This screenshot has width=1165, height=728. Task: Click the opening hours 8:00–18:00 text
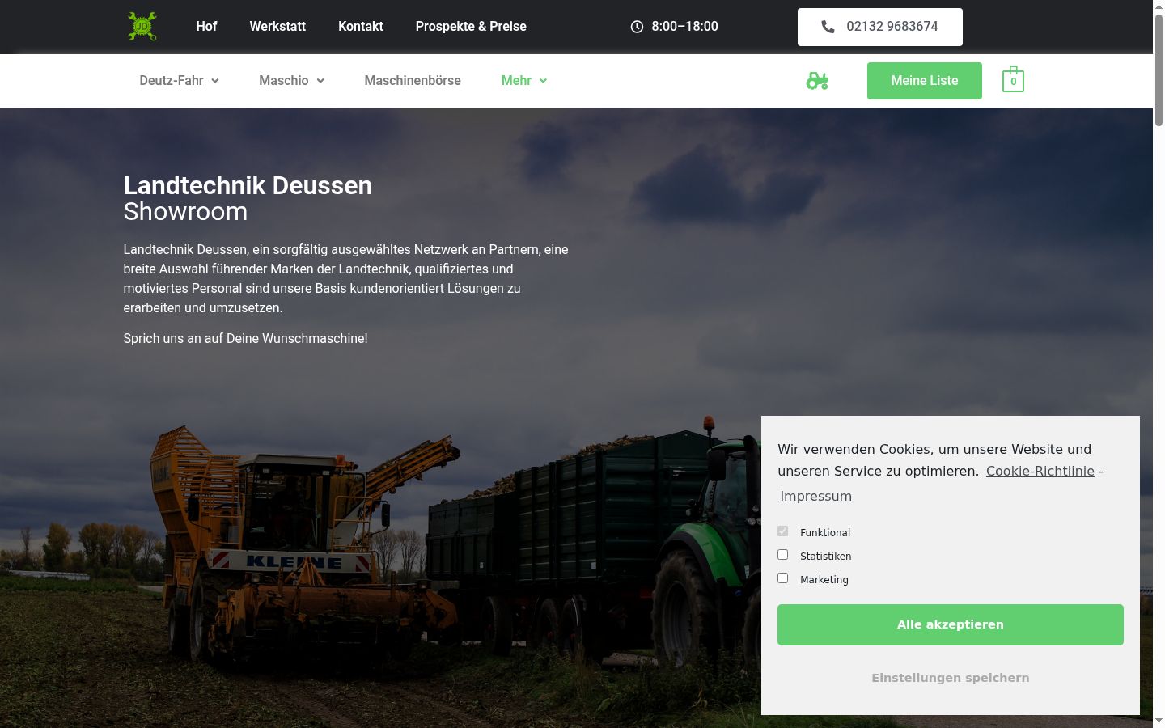(x=684, y=27)
